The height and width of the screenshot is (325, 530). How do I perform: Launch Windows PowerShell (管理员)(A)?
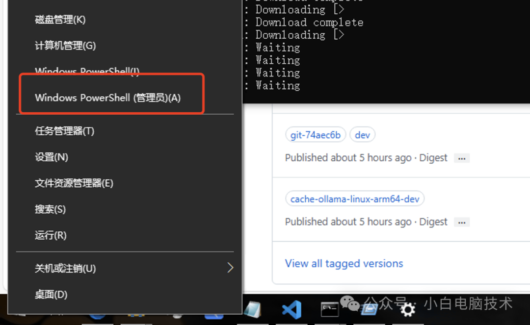click(125, 98)
